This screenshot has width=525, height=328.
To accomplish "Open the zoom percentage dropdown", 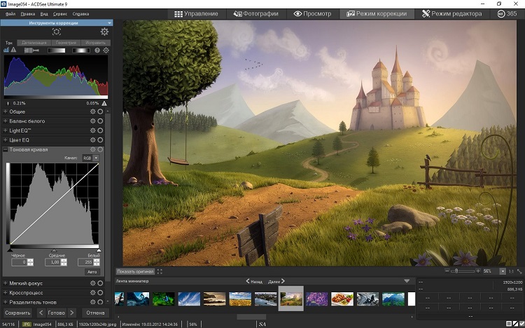I will (x=503, y=271).
